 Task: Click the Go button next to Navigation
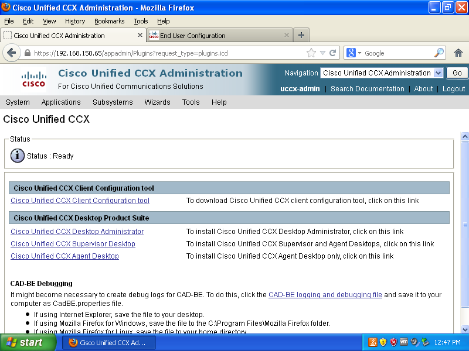(x=457, y=73)
